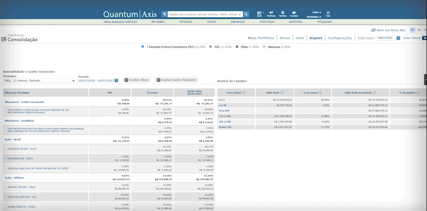
Task: Switch to the Meus Portfólios tab
Action: 261,38
